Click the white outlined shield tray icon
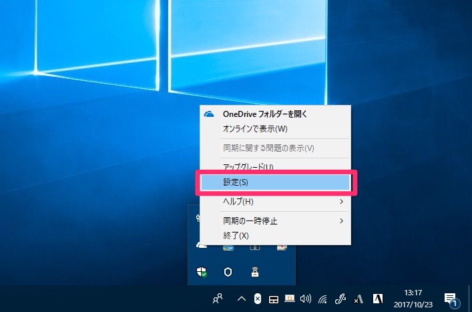Image resolution: width=472 pixels, height=312 pixels. tap(228, 272)
